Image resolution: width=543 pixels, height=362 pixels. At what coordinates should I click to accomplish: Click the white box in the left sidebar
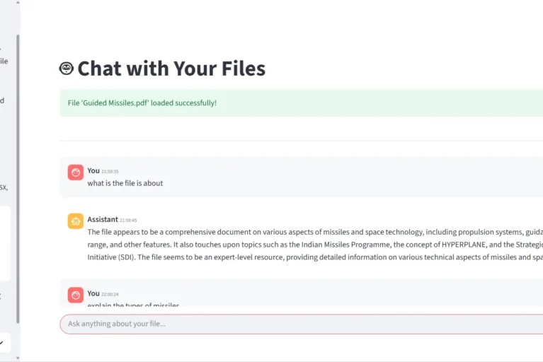point(4,243)
